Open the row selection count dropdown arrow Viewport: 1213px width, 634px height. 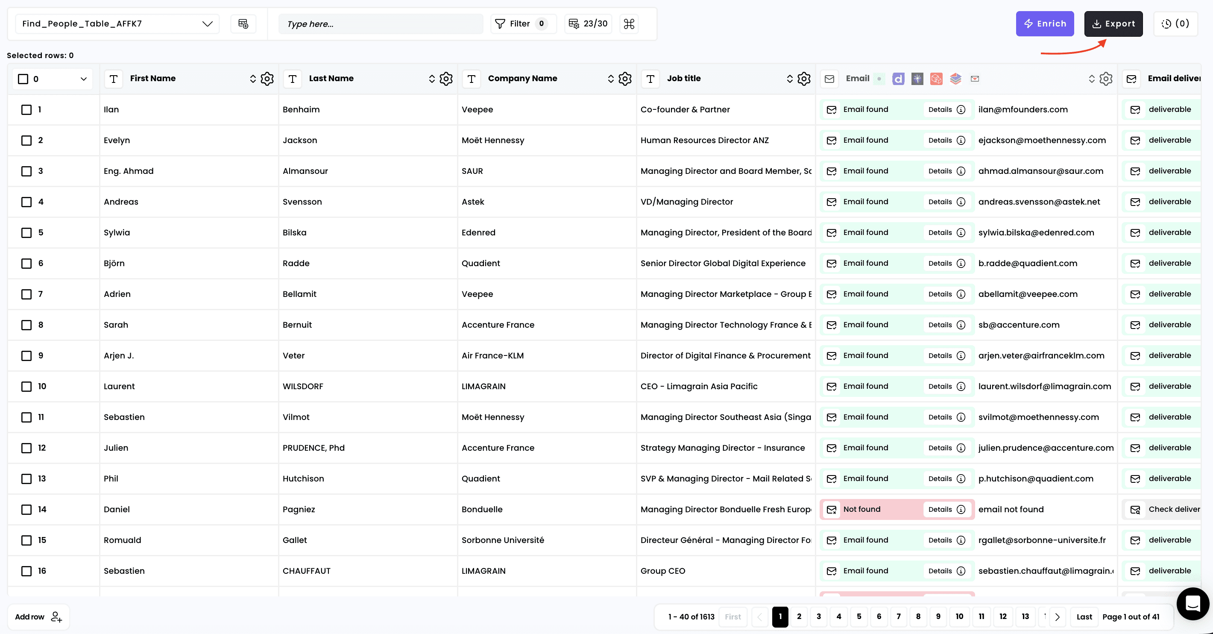coord(83,79)
